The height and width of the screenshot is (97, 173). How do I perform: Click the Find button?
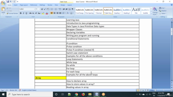tap(162, 8)
